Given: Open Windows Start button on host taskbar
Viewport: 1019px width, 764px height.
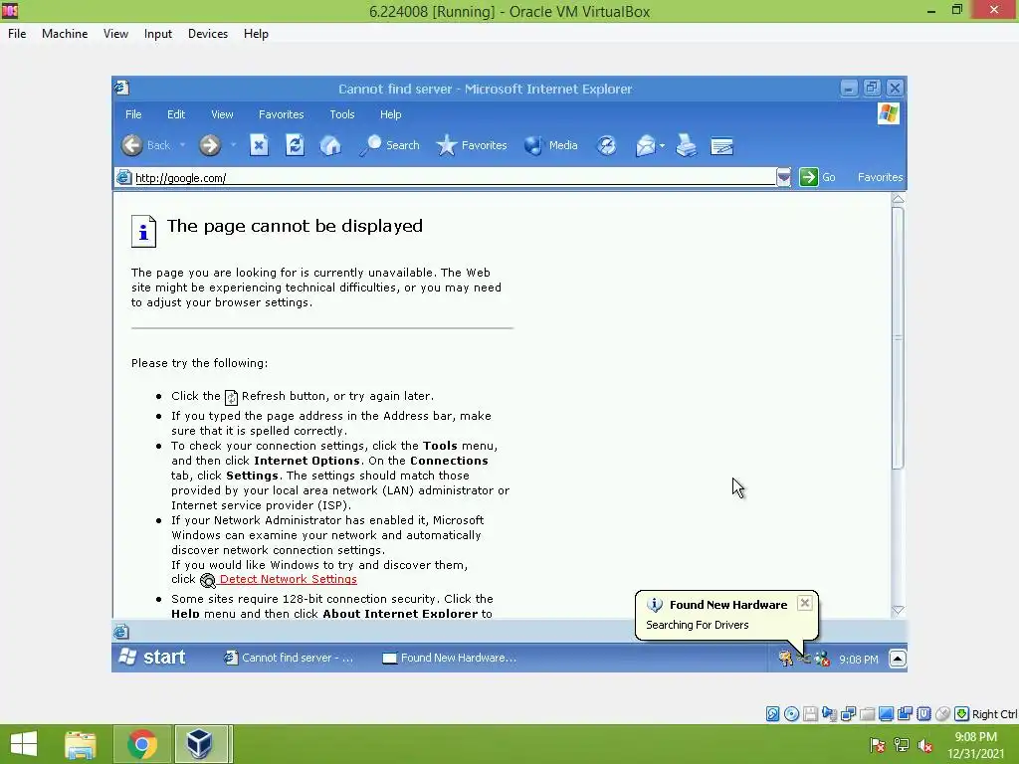Looking at the screenshot, I should [24, 744].
